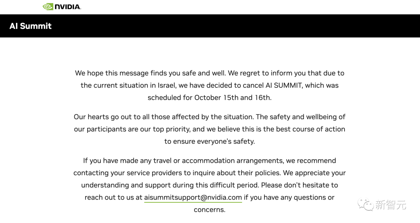Click the NVIDIA eye logo icon
The image size is (420, 223).
click(48, 7)
